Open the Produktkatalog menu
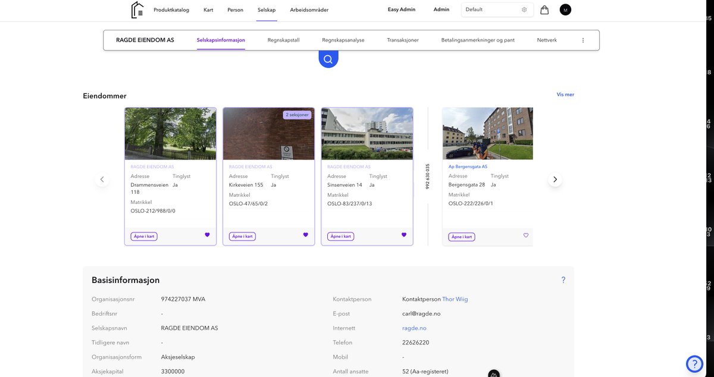Screen dimensions: 714x377 171,10
